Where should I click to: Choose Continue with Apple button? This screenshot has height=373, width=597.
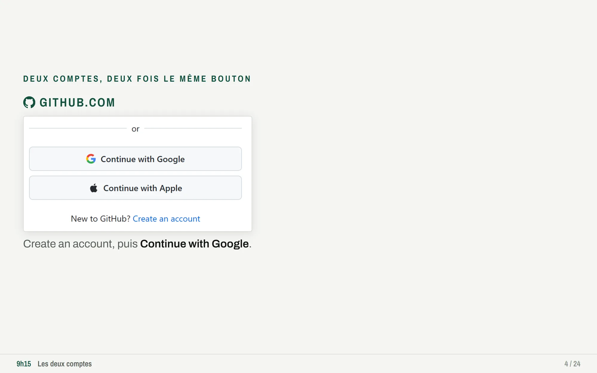pyautogui.click(x=135, y=188)
